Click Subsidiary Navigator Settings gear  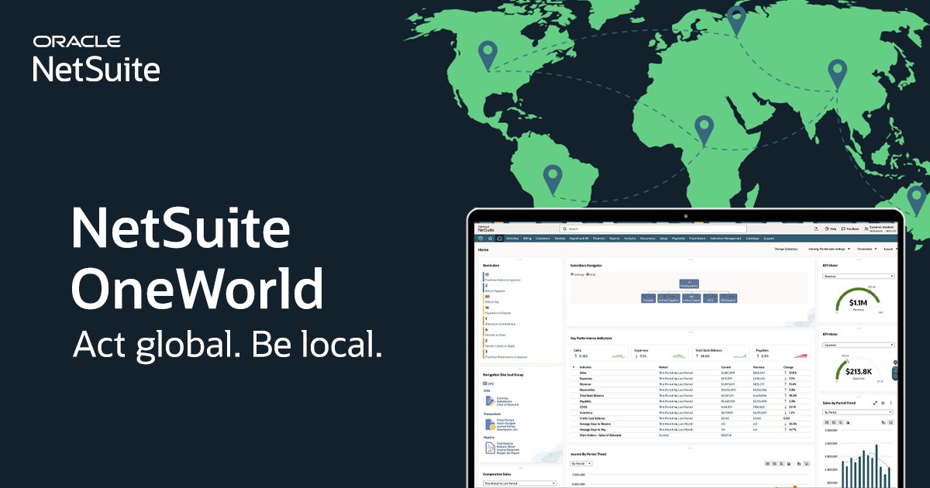point(572,274)
